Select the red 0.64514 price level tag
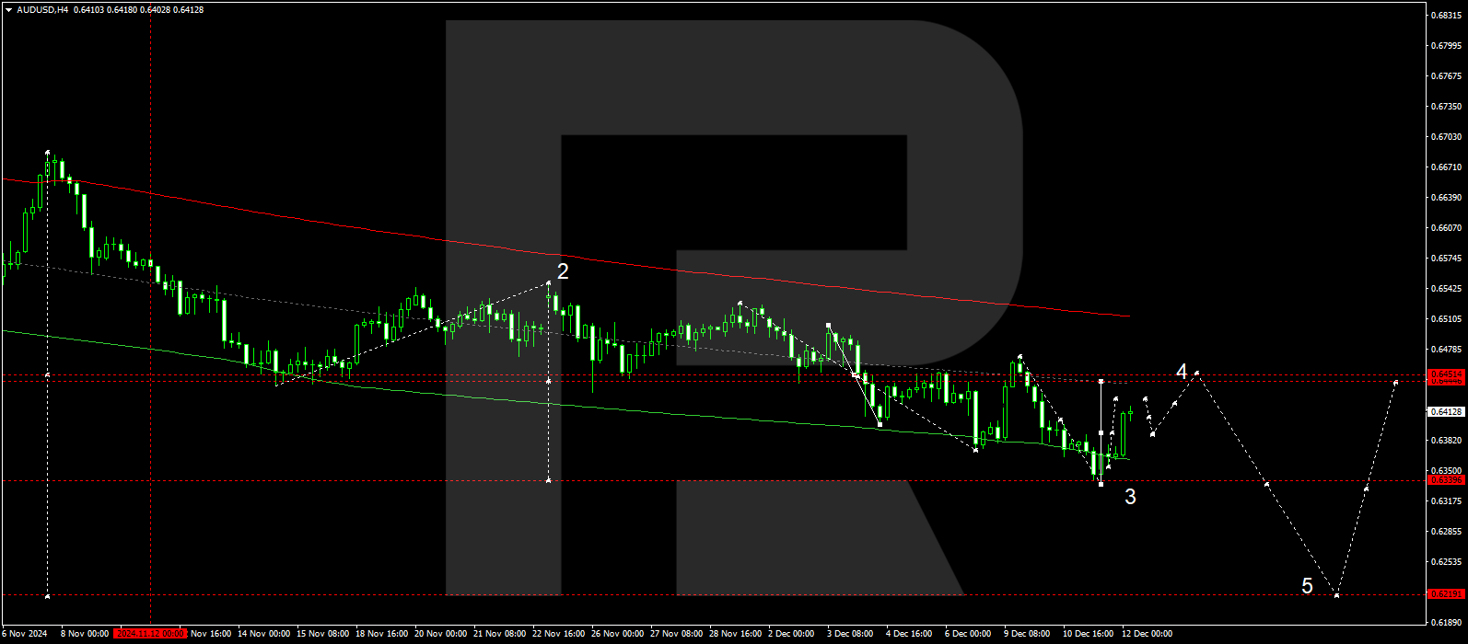The width and height of the screenshot is (1468, 644). pos(1445,374)
